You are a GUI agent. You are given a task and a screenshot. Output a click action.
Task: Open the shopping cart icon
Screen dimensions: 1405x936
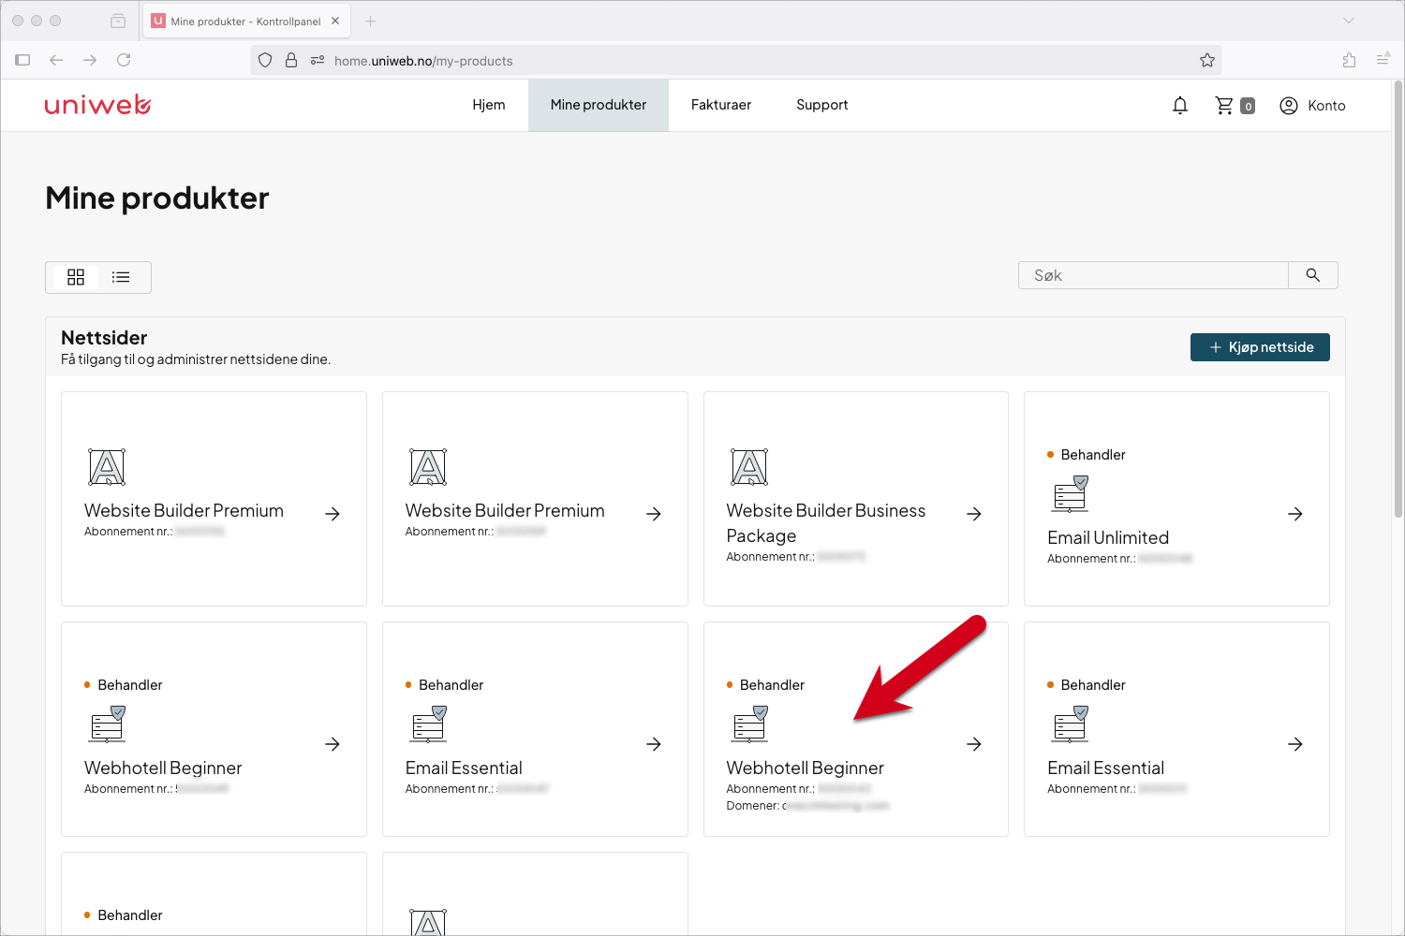1224,106
